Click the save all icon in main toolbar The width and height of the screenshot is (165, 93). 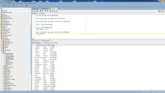click(x=5, y=5)
